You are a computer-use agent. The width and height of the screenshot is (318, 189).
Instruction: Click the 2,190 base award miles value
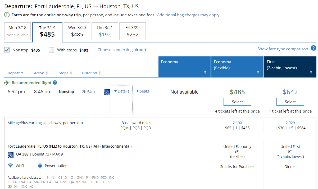point(237,123)
